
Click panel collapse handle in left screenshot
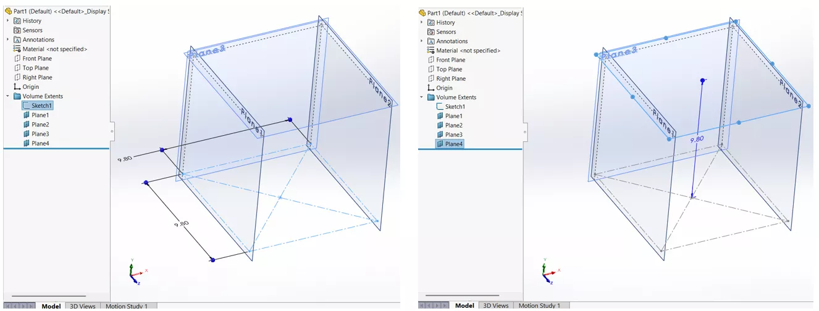click(112, 131)
